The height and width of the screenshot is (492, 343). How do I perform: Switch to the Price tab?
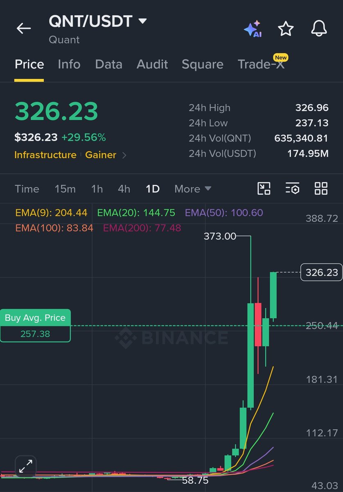[x=29, y=64]
